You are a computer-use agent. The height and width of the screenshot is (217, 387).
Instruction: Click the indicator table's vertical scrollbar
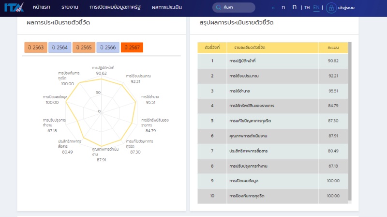350,121
